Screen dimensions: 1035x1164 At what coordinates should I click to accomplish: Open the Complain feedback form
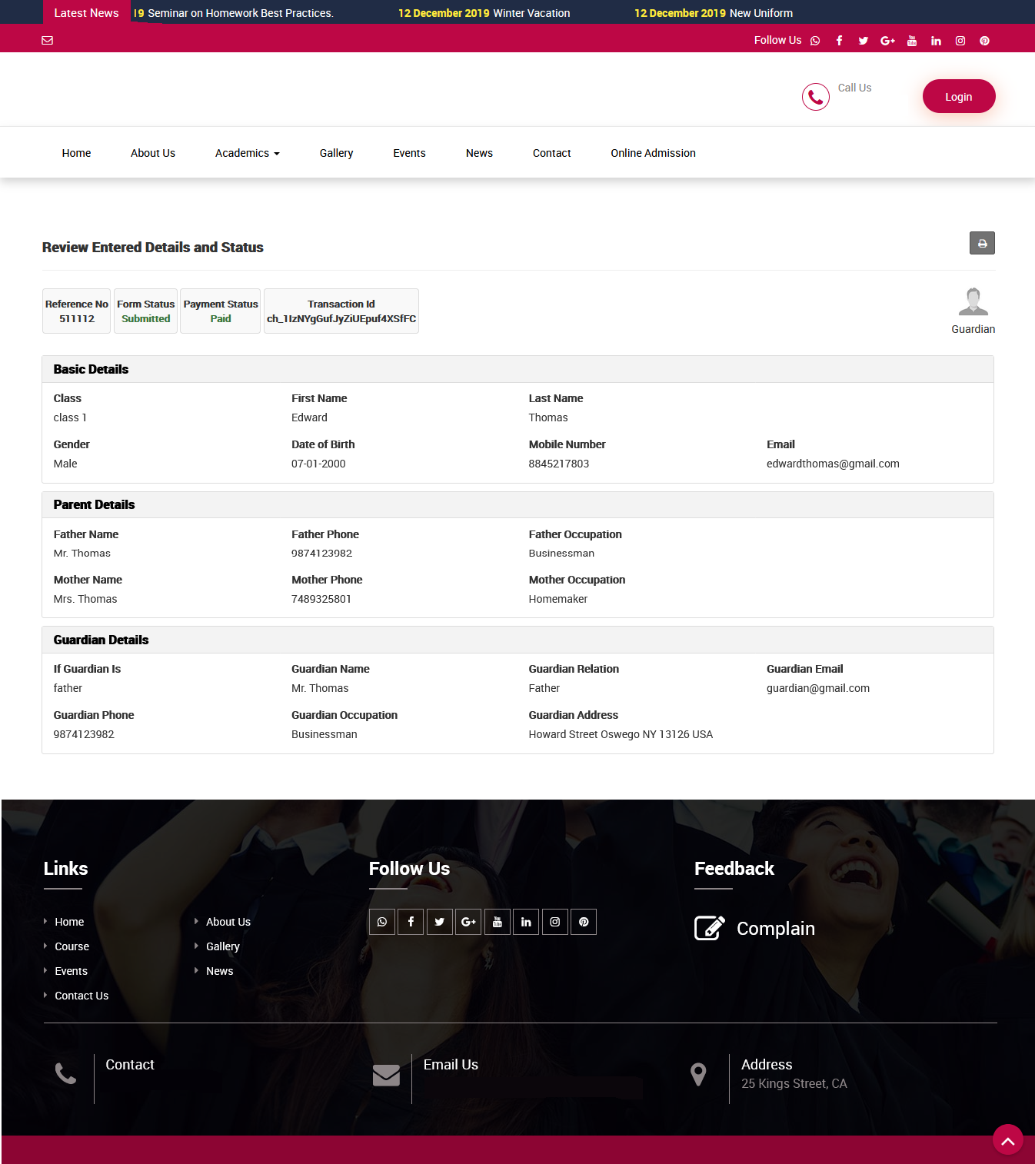pyautogui.click(x=775, y=928)
